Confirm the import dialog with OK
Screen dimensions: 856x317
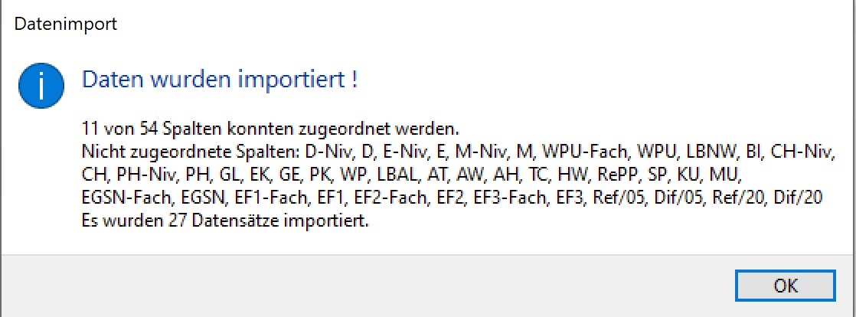785,285
